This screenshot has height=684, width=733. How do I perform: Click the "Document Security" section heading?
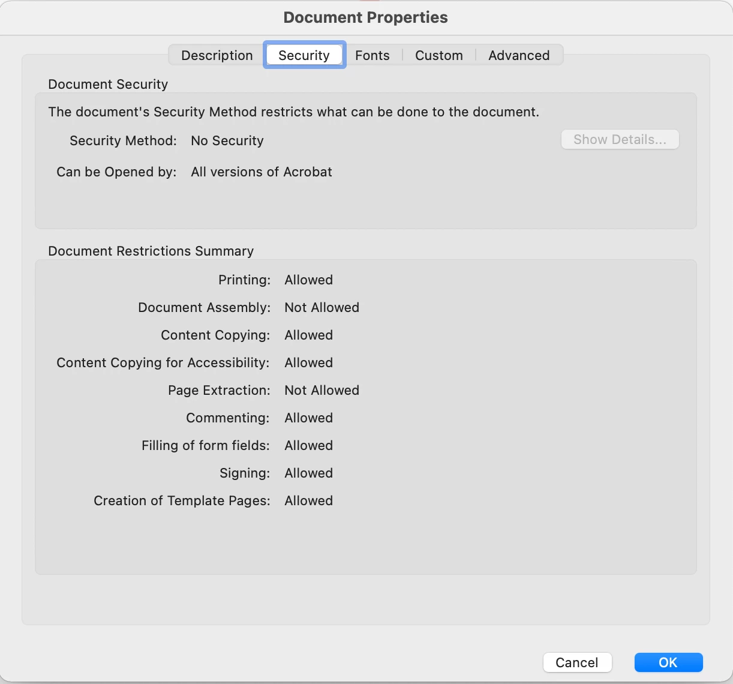[108, 84]
